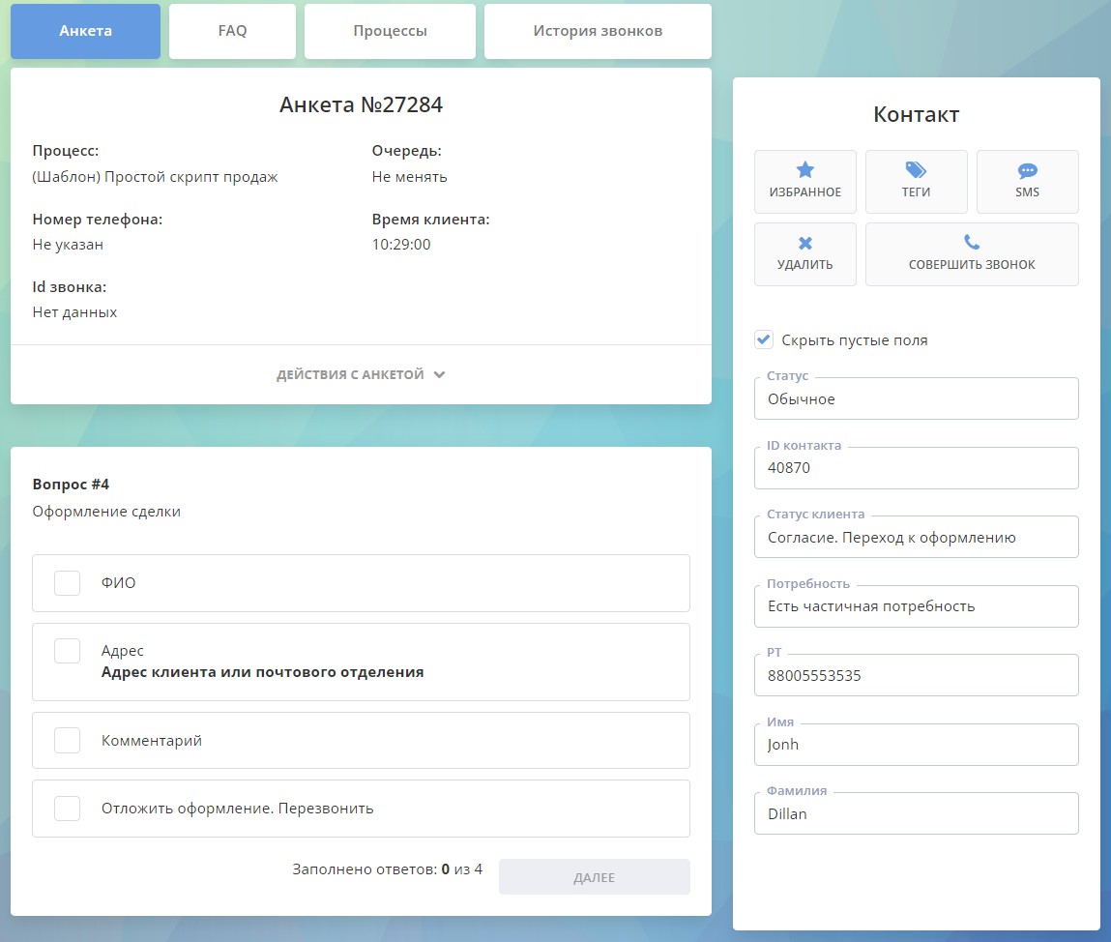Open the История звонков tab
This screenshot has height=942, width=1111.
point(598,31)
